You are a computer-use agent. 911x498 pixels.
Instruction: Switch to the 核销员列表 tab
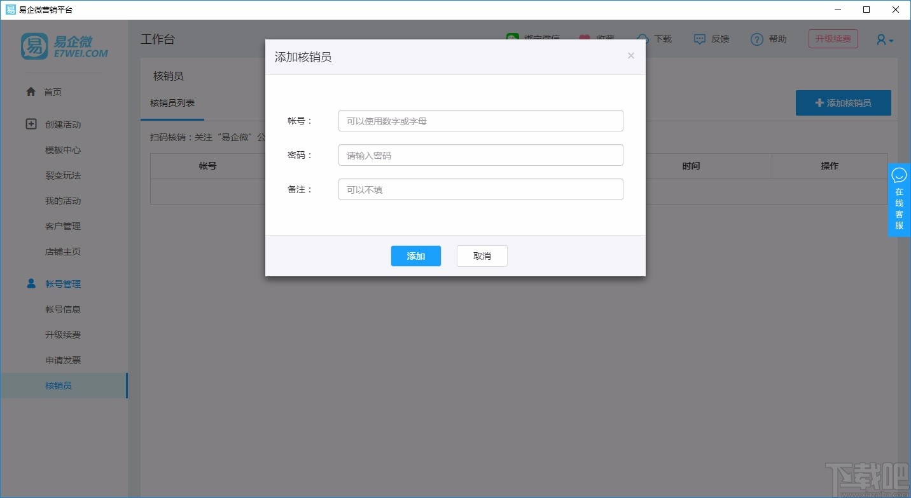172,103
